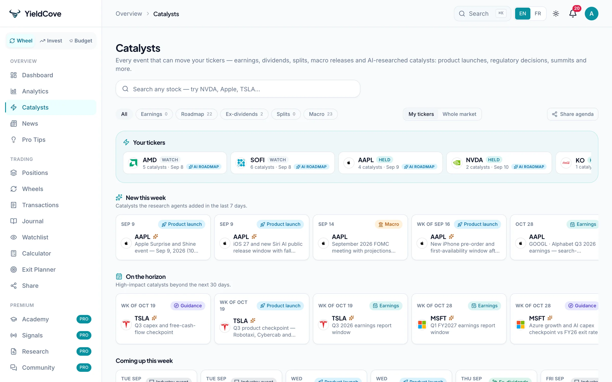The height and width of the screenshot is (382, 612).
Task: Open Exit Planner in sidebar
Action: (51, 269)
